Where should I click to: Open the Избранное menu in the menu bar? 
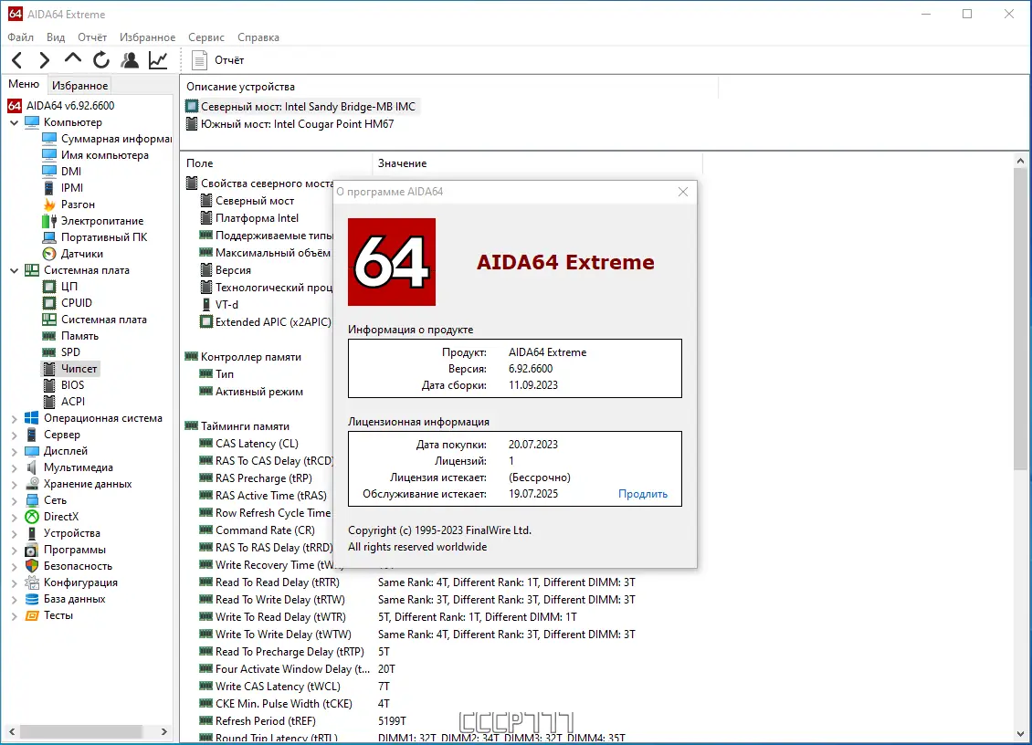click(x=147, y=37)
